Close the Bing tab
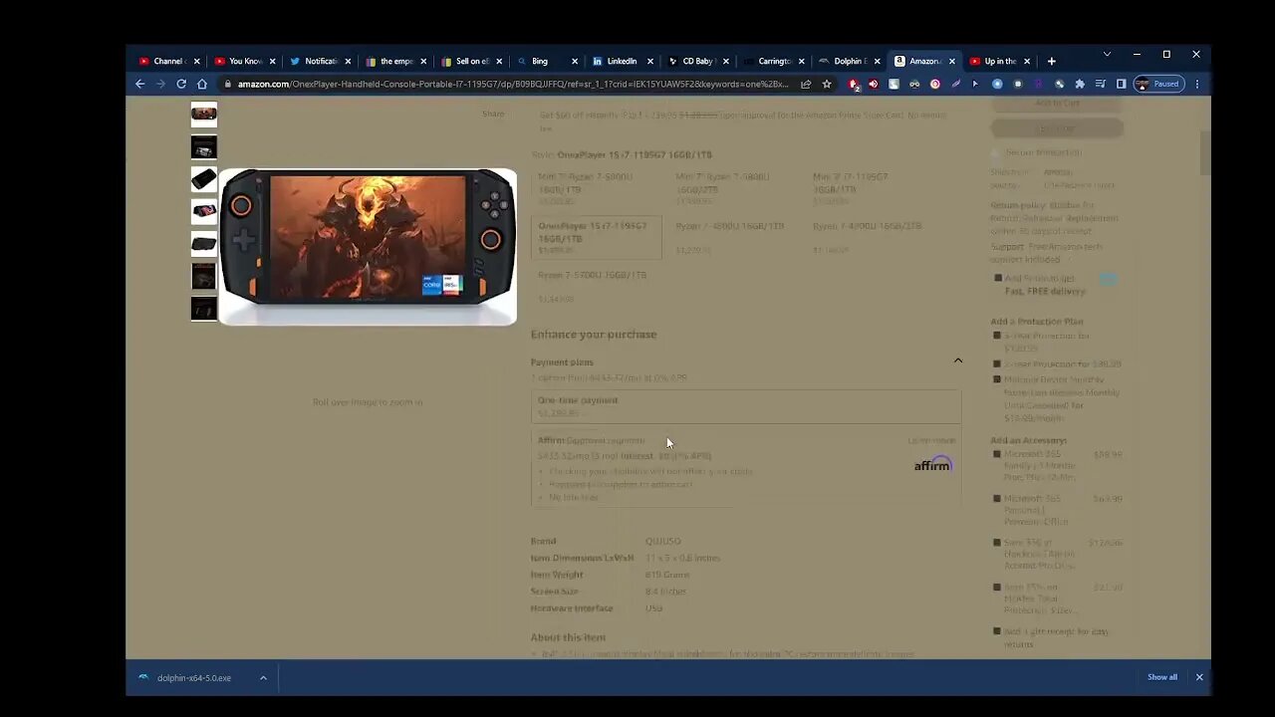The image size is (1275, 717). click(575, 62)
